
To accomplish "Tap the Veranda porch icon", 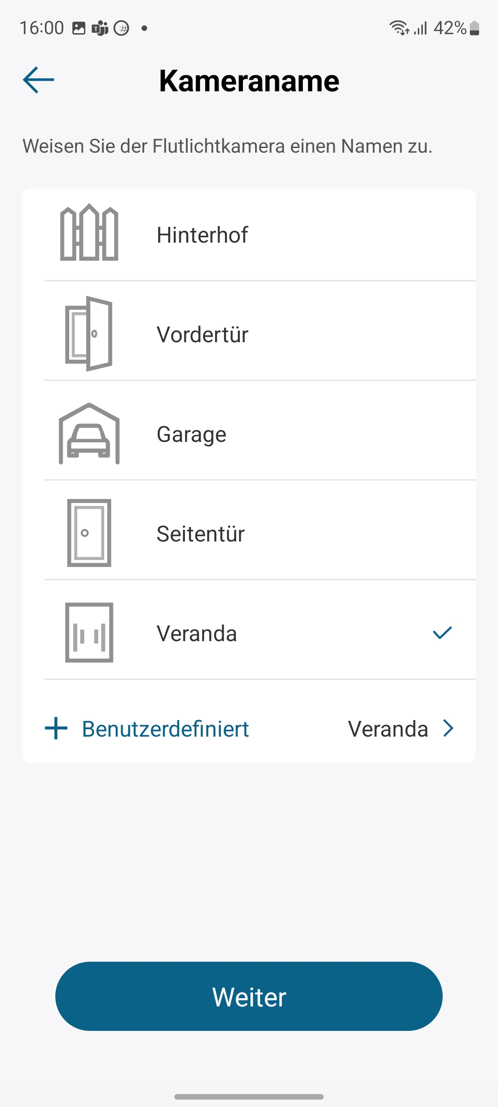I will pos(89,632).
